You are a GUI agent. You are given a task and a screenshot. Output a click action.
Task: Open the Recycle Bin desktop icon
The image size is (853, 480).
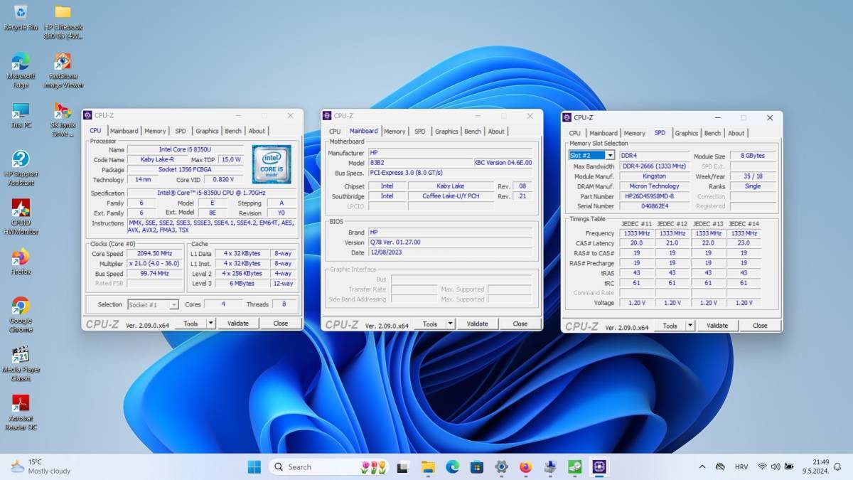[x=21, y=17]
